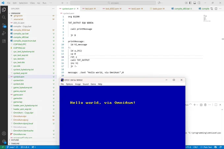Go back with the navigation arrow
Viewport: 224px width, 149px height.
[x=63, y=3]
